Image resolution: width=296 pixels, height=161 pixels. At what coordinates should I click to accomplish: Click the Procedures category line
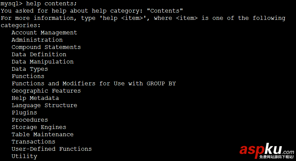30,120
